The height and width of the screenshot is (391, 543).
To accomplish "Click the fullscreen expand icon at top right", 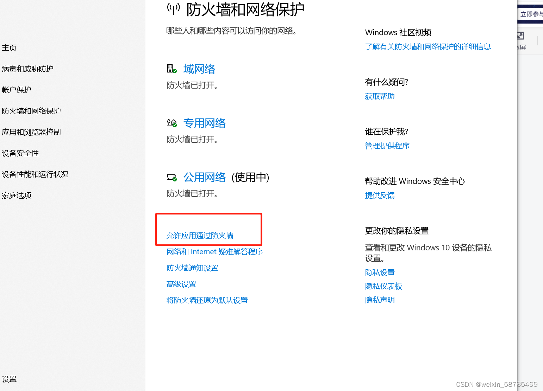I will pos(520,36).
